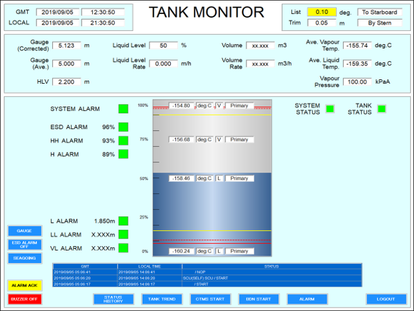
Task: Click the ESD ALARM 96% indicator light
Action: (x=123, y=127)
